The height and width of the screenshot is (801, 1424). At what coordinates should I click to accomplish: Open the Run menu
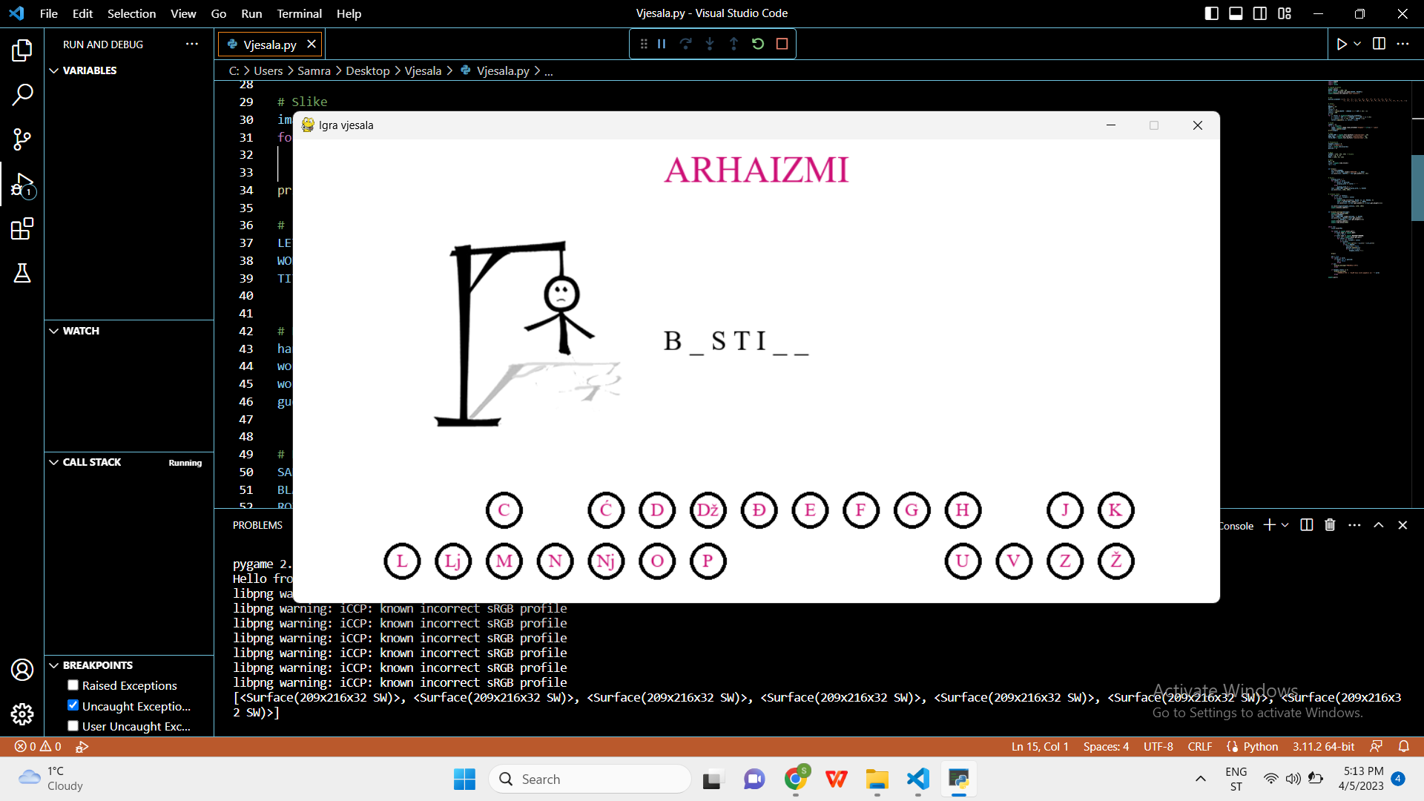251,13
